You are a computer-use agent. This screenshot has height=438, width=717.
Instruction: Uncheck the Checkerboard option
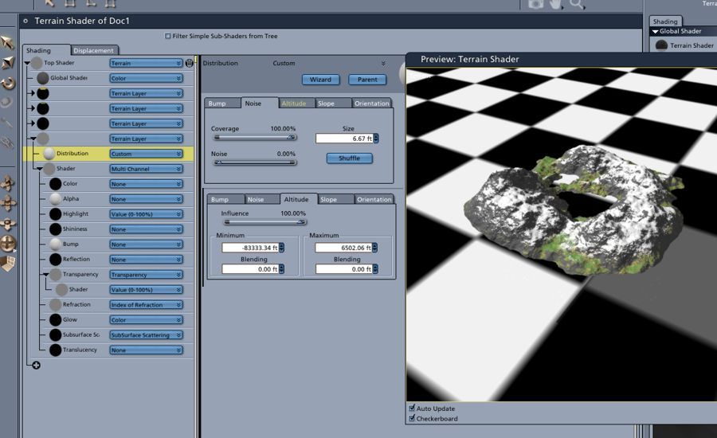tap(412, 418)
